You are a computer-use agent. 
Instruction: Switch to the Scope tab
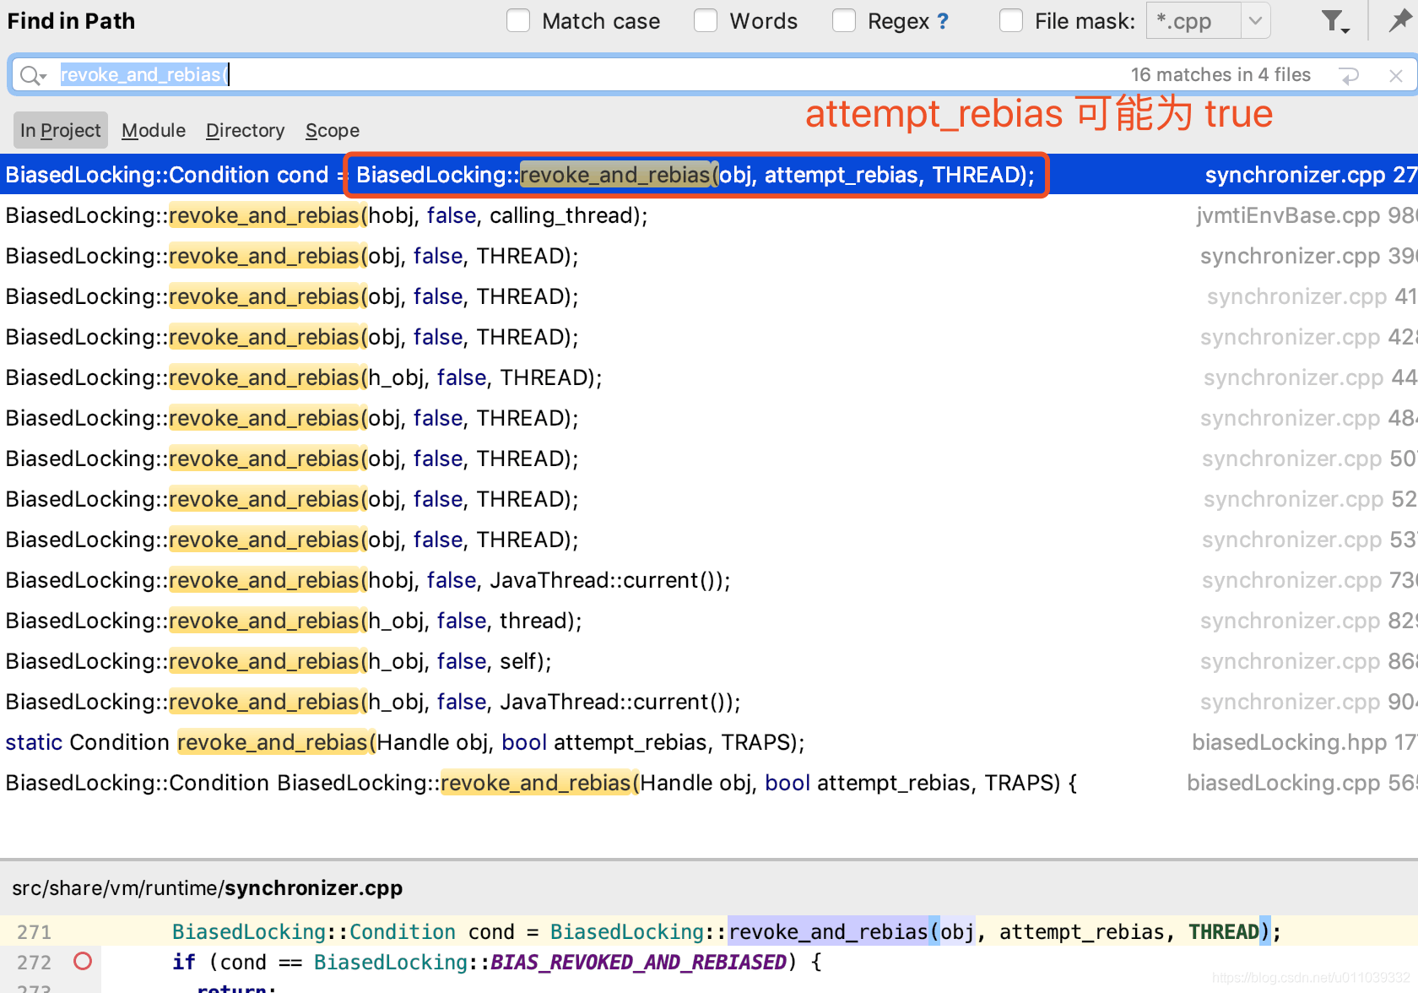tap(333, 130)
